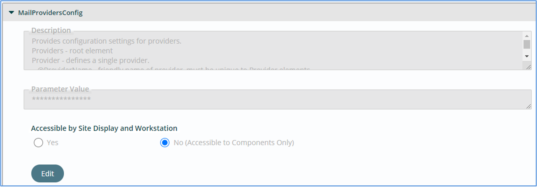Viewport: 537px width, 187px height.
Task: Open parameter editing with Edit button
Action: pos(48,173)
